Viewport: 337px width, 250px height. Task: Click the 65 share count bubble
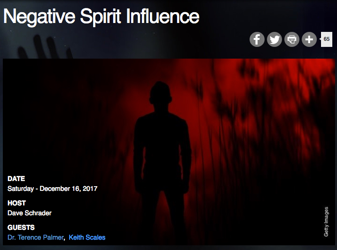click(326, 39)
